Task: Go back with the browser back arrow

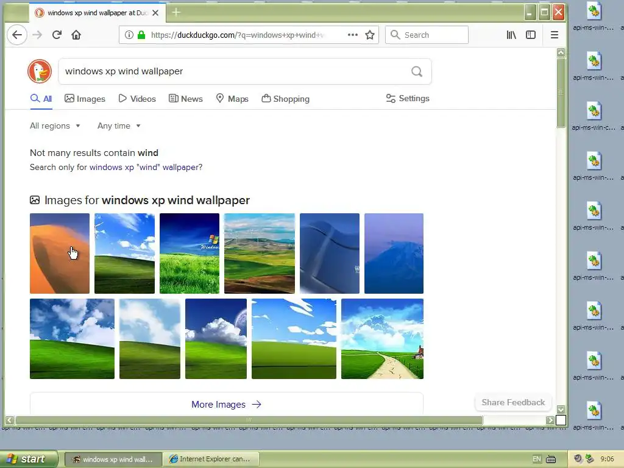Action: (x=17, y=35)
